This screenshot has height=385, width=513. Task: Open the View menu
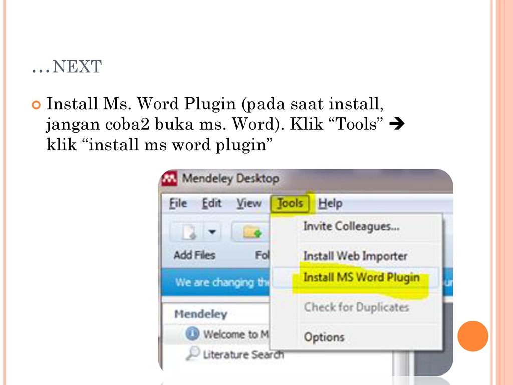click(248, 204)
